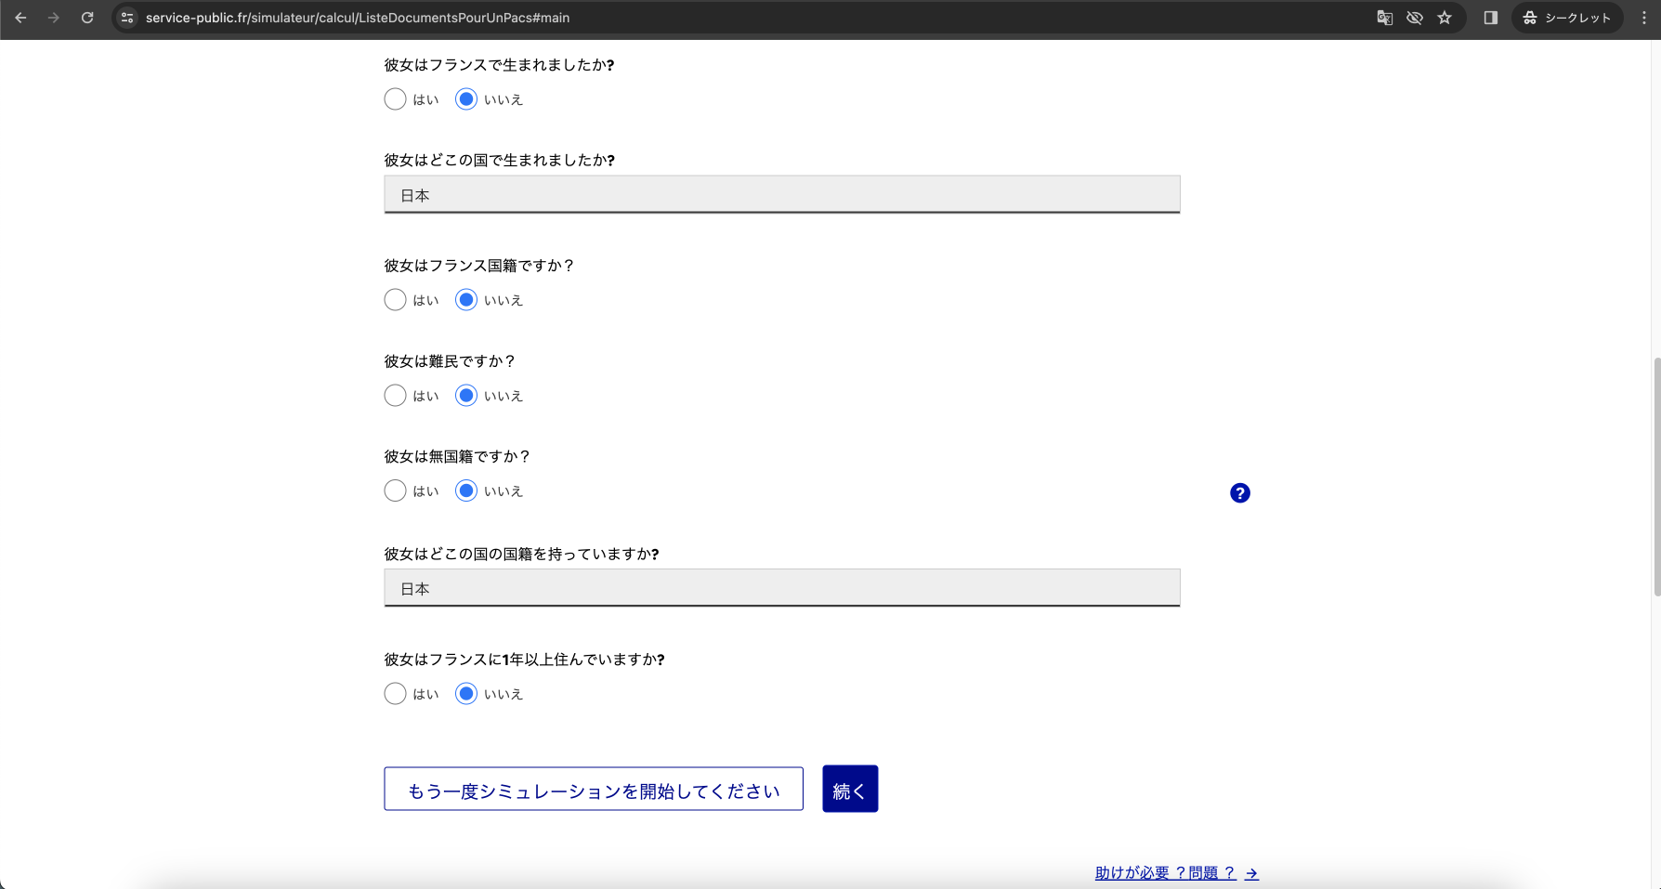The height and width of the screenshot is (889, 1661).
Task: Click the 彼女はどこの国で生まれましたか? label
Action: (x=500, y=160)
